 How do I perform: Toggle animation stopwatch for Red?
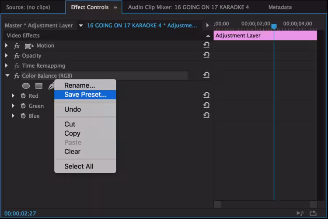pos(23,96)
